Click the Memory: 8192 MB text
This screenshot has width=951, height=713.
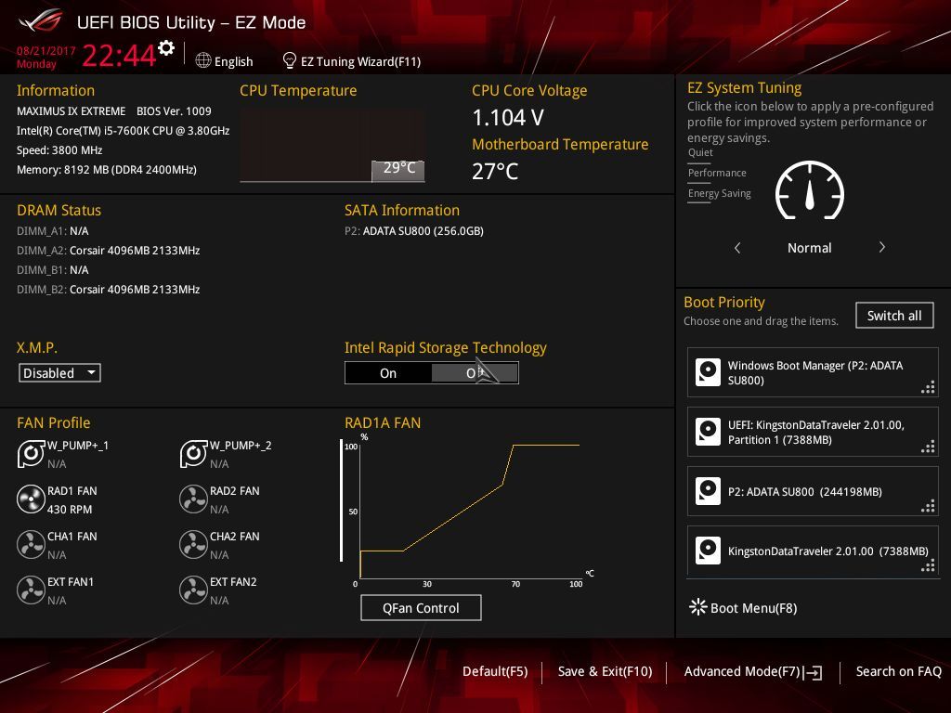(106, 170)
